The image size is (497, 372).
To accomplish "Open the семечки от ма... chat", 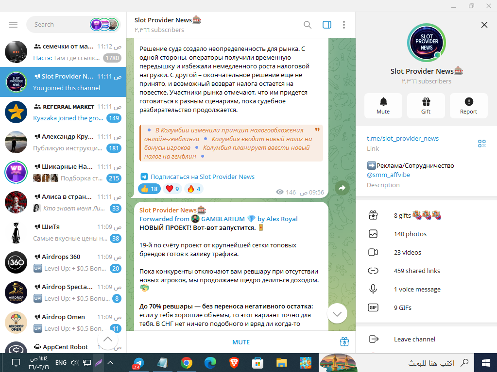I will [63, 52].
